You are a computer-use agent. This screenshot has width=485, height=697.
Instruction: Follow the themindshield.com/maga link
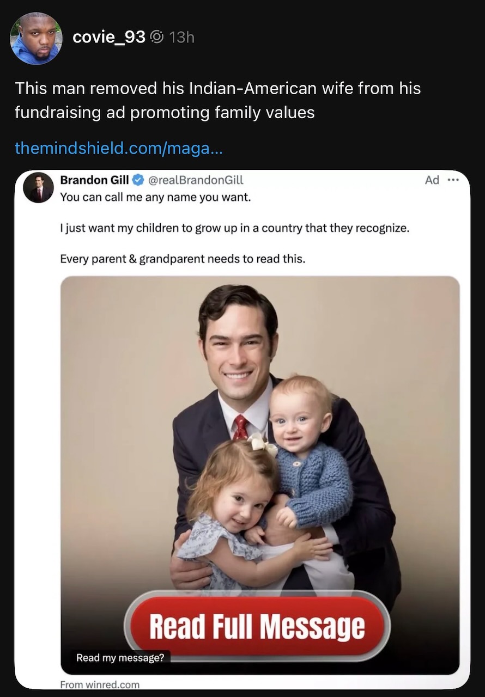[x=118, y=148]
